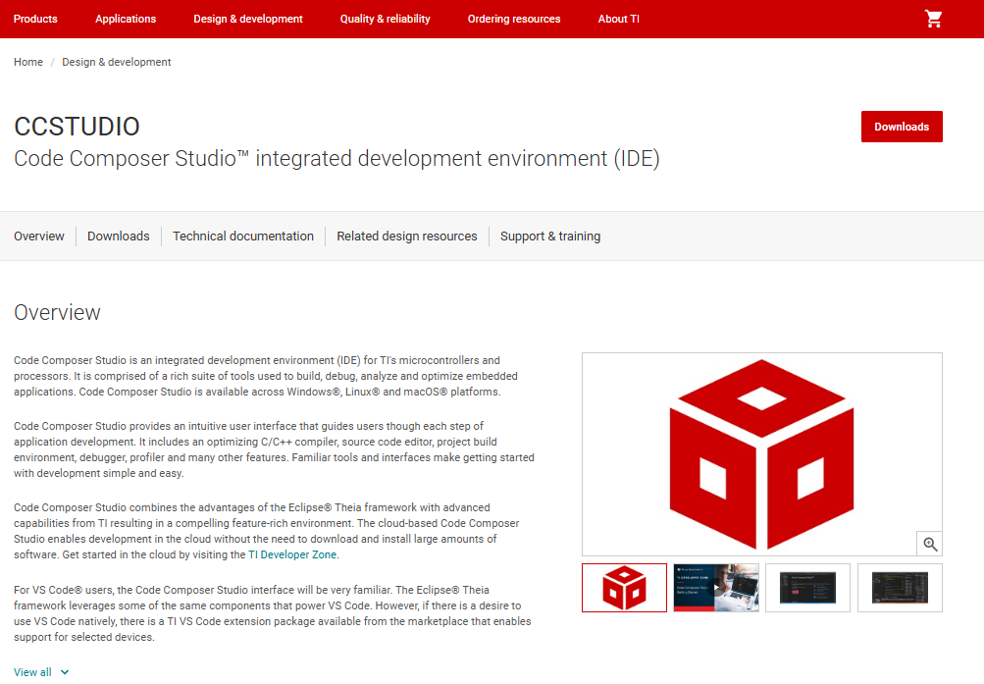Click the CCSTUDIO heading text
This screenshot has height=684, width=984.
(77, 127)
